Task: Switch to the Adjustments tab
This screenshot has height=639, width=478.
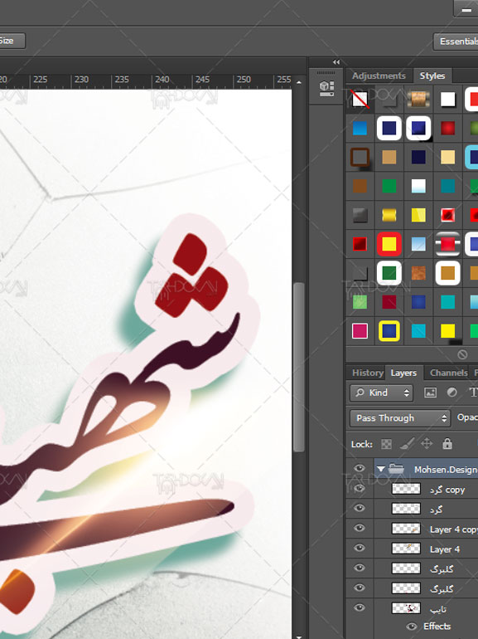Action: [x=379, y=76]
